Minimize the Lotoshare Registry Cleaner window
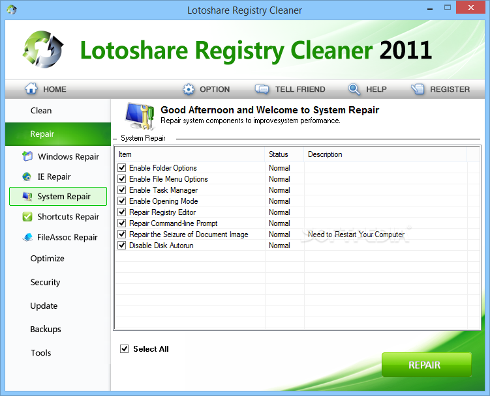490x396 pixels. tap(430, 8)
